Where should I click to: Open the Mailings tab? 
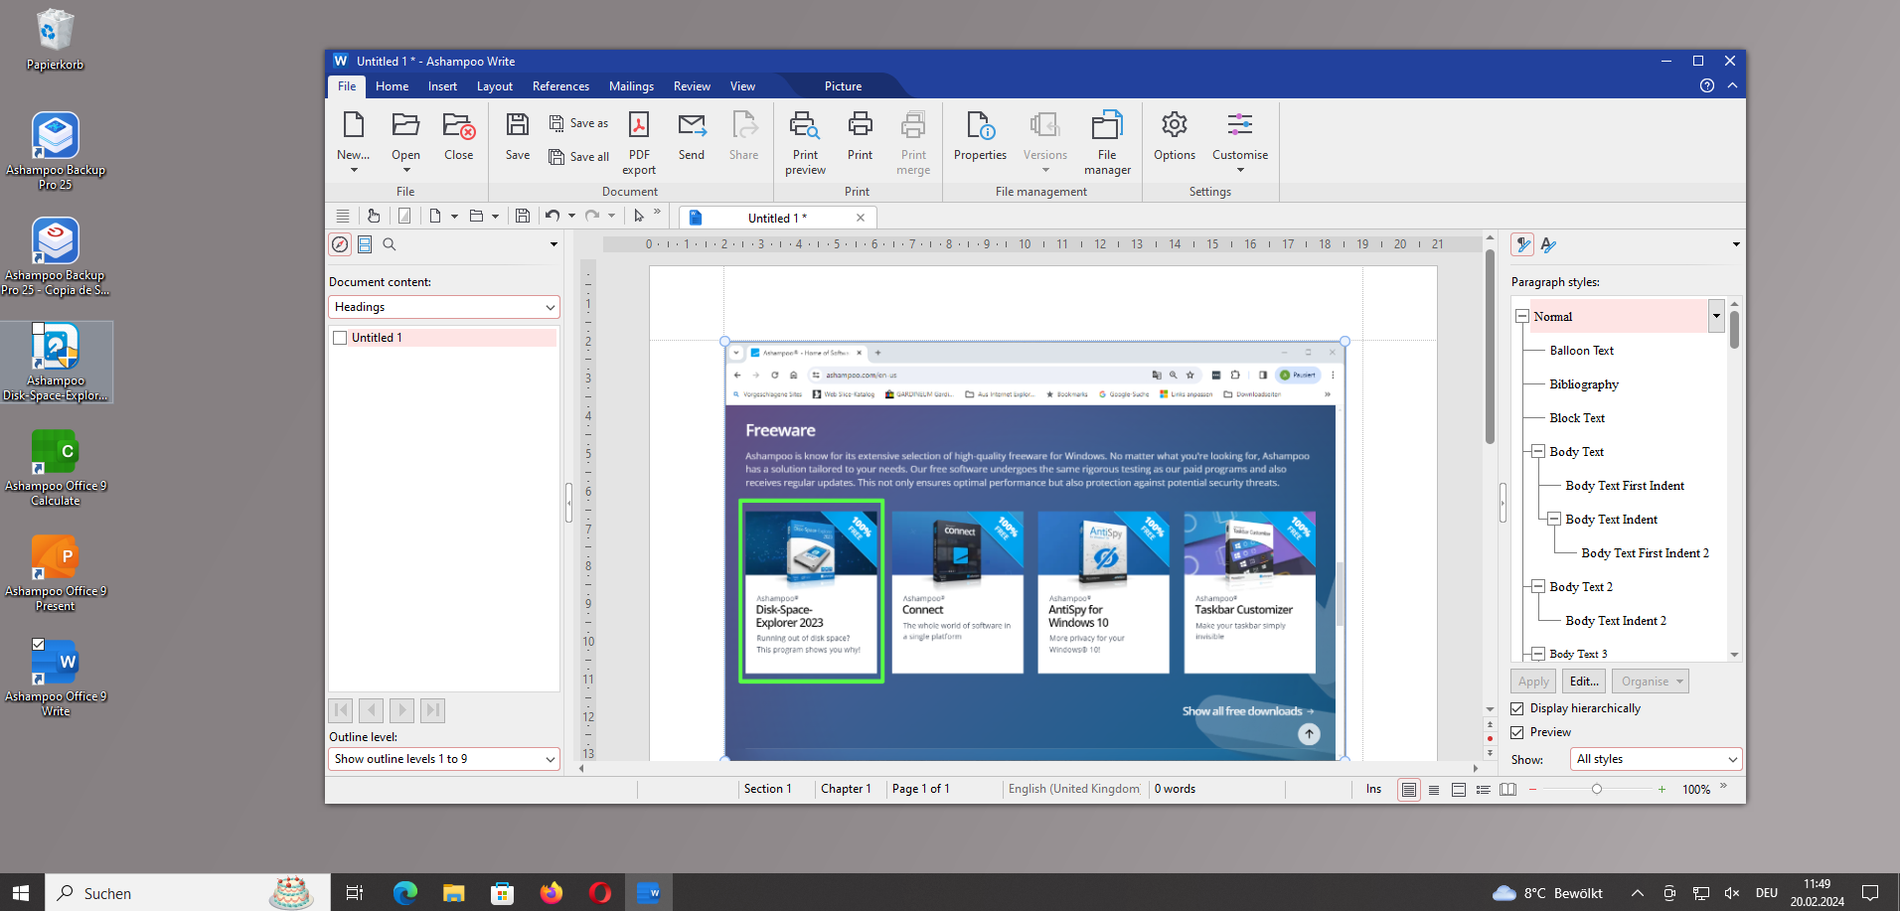pyautogui.click(x=631, y=86)
